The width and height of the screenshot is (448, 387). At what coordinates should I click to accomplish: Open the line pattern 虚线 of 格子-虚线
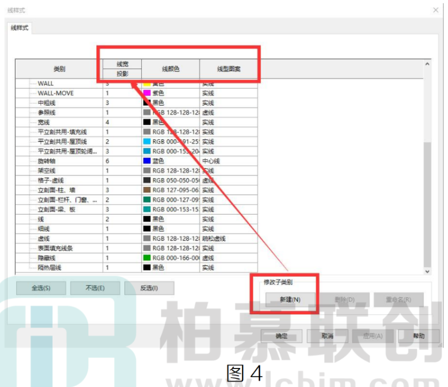[229, 180]
